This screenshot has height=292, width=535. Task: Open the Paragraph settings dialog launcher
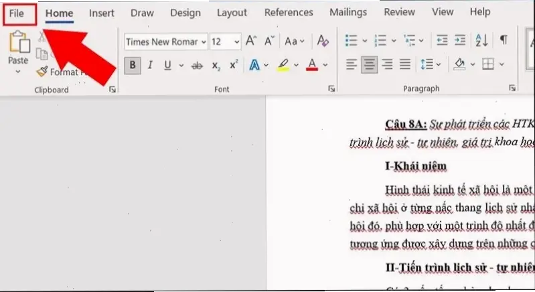(x=512, y=88)
